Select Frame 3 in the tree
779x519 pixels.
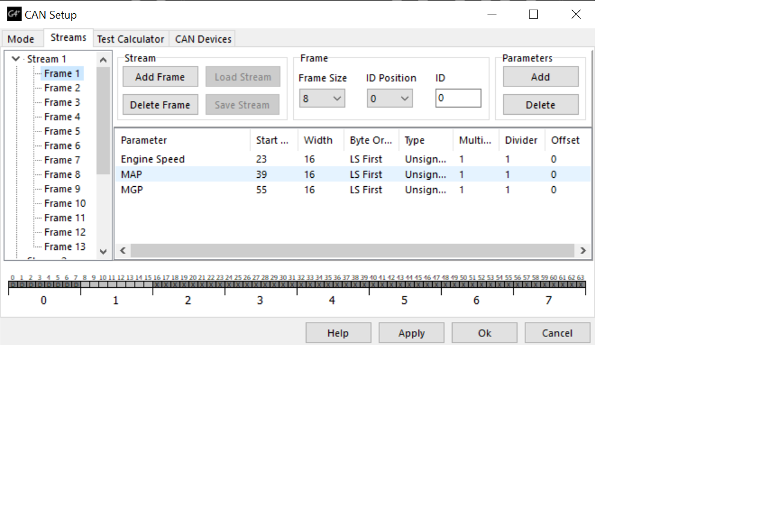pos(62,102)
